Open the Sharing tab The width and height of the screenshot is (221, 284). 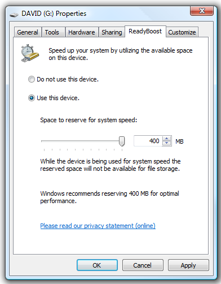point(112,32)
